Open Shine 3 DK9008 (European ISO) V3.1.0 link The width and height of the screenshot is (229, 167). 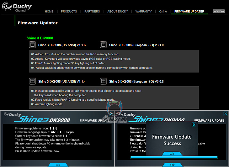pyautogui.click(x=136, y=45)
